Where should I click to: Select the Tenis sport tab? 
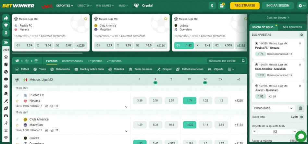pos(40,69)
